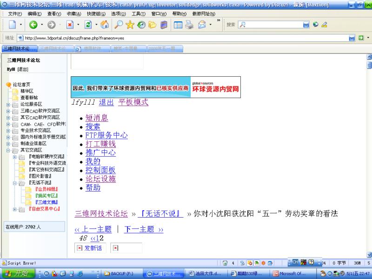
Task: Click scroll-up arrow of page scrollbar
Action: (369, 57)
